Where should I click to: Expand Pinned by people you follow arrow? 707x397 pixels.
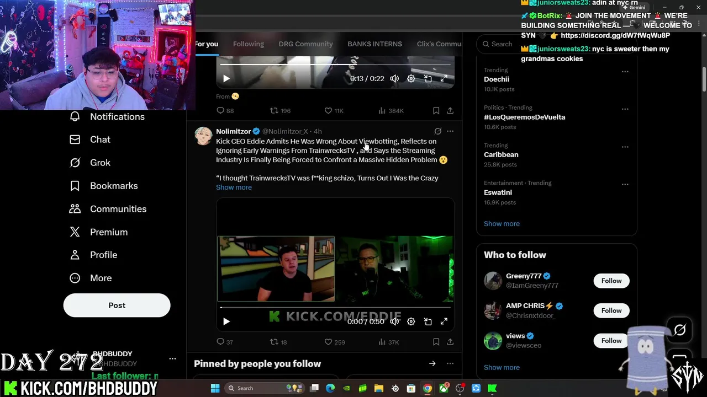pyautogui.click(x=432, y=363)
